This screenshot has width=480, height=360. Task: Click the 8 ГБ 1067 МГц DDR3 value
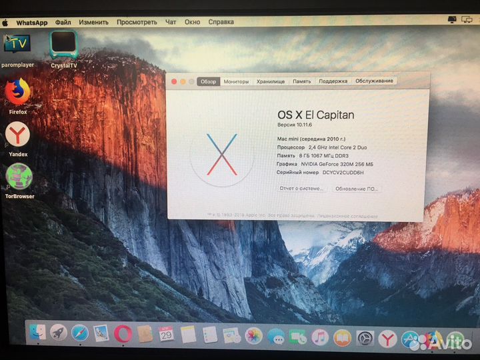tap(323, 155)
